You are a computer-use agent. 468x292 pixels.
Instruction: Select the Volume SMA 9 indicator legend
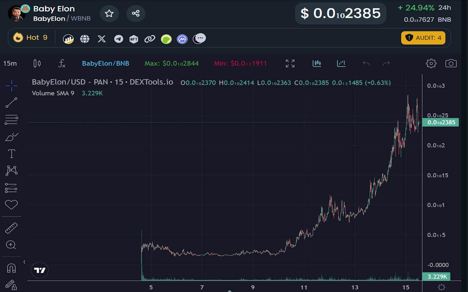(x=53, y=93)
